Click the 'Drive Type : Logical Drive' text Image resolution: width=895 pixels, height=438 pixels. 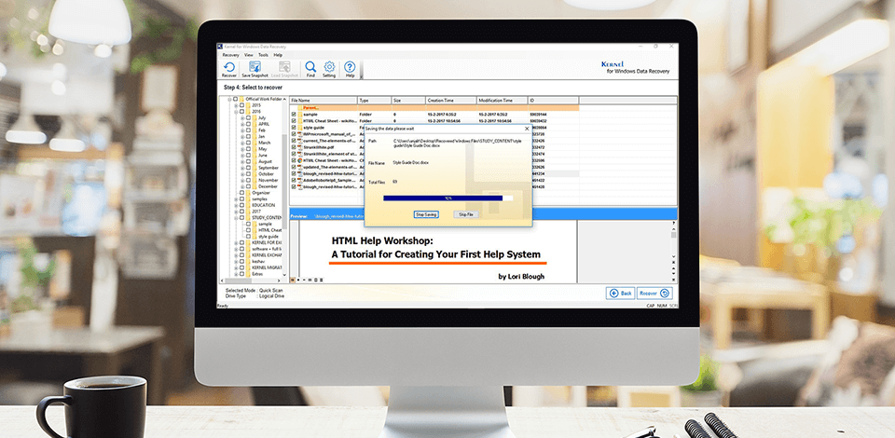(255, 295)
